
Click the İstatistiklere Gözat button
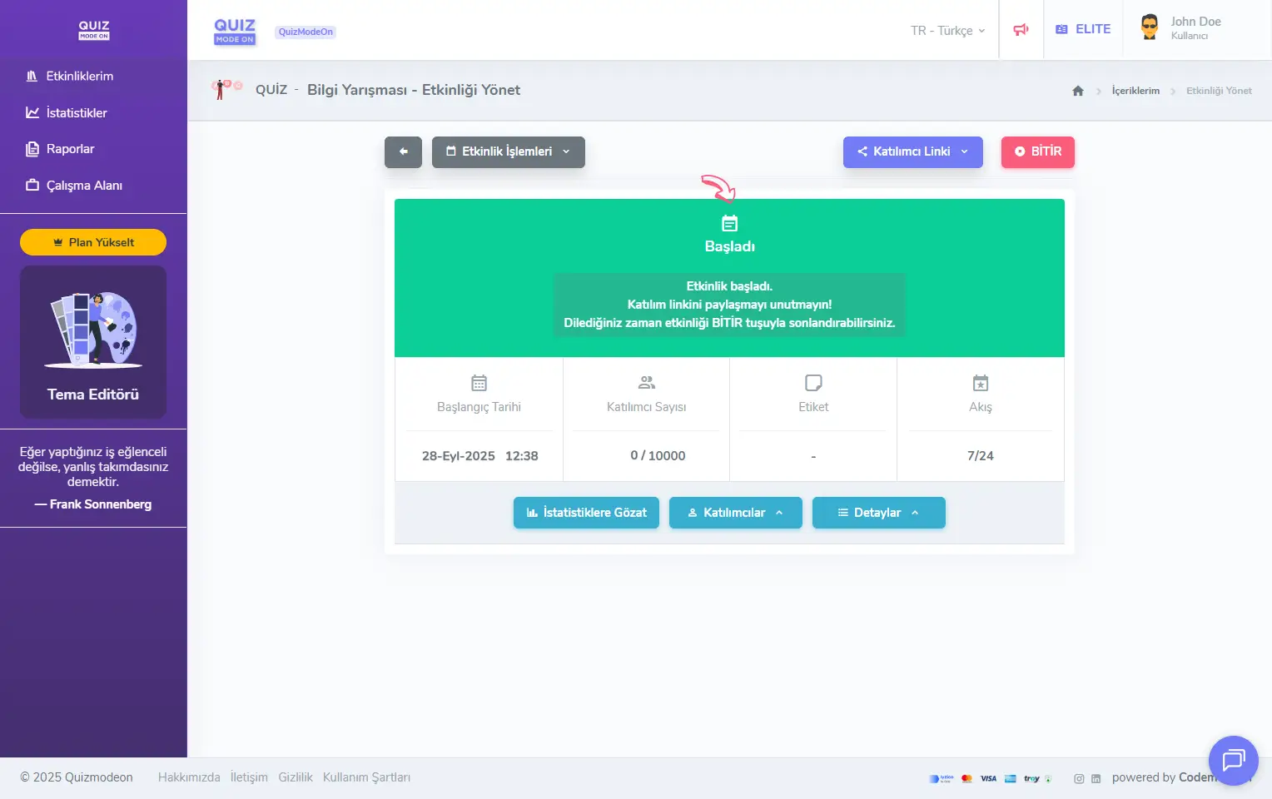(586, 513)
